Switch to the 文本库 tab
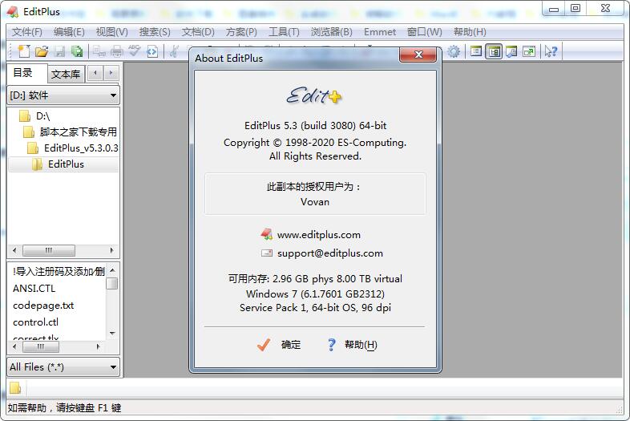Viewport: 630px width, 421px height. 66,74
